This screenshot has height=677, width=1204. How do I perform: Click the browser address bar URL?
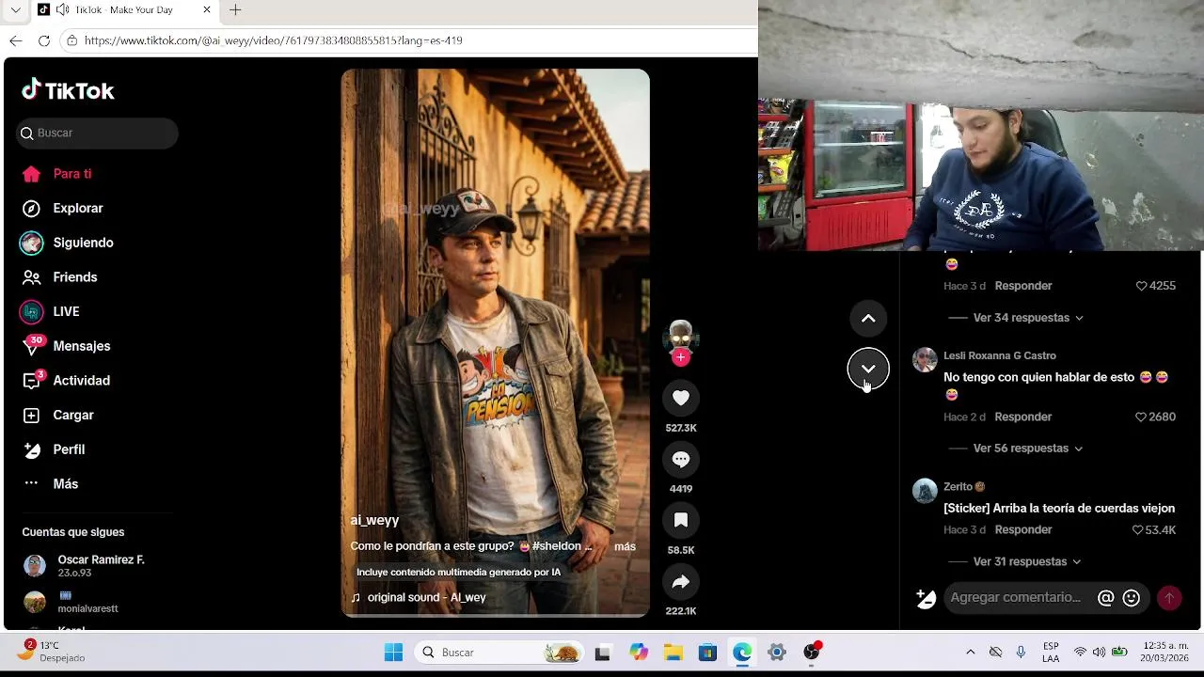[273, 40]
